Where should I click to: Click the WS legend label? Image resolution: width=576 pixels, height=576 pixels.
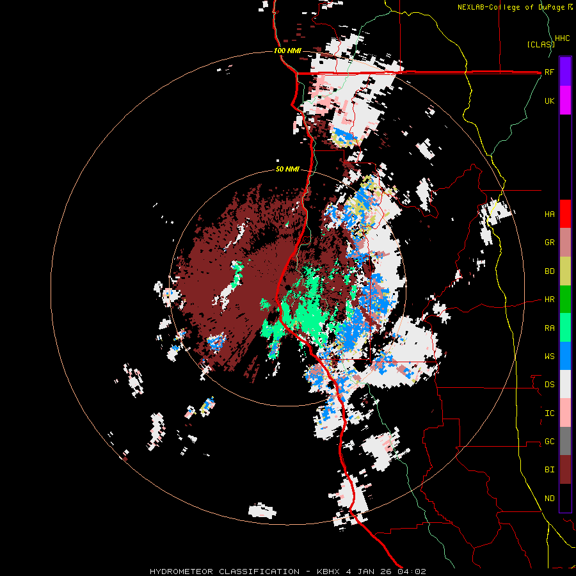[x=549, y=356]
